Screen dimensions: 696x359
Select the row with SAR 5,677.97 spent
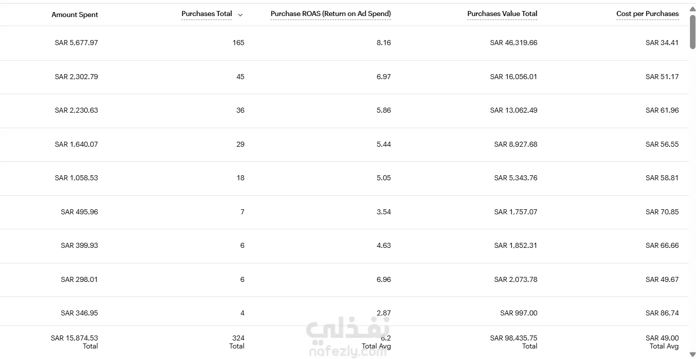tap(344, 43)
